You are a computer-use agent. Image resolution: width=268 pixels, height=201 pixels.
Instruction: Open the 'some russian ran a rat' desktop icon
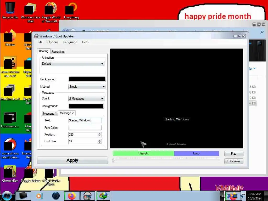[x=10, y=67]
